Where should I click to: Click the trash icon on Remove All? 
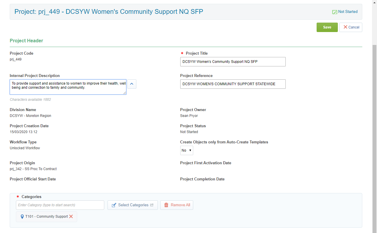(166, 205)
